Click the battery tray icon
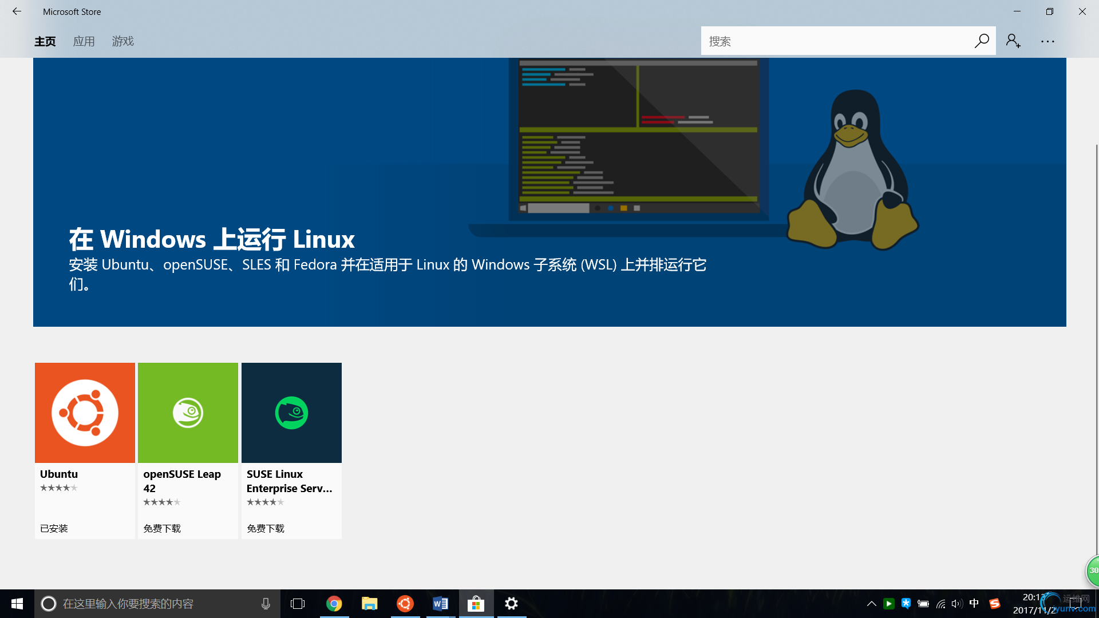 (x=923, y=604)
